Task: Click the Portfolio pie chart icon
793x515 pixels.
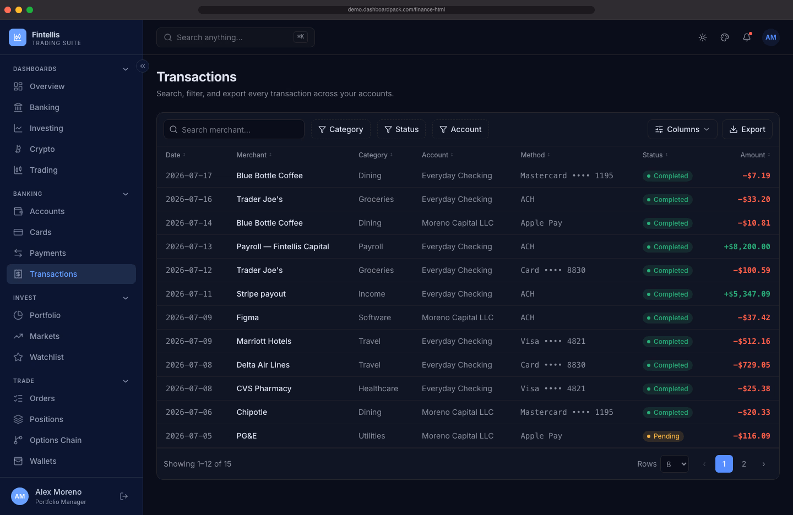Action: click(18, 315)
